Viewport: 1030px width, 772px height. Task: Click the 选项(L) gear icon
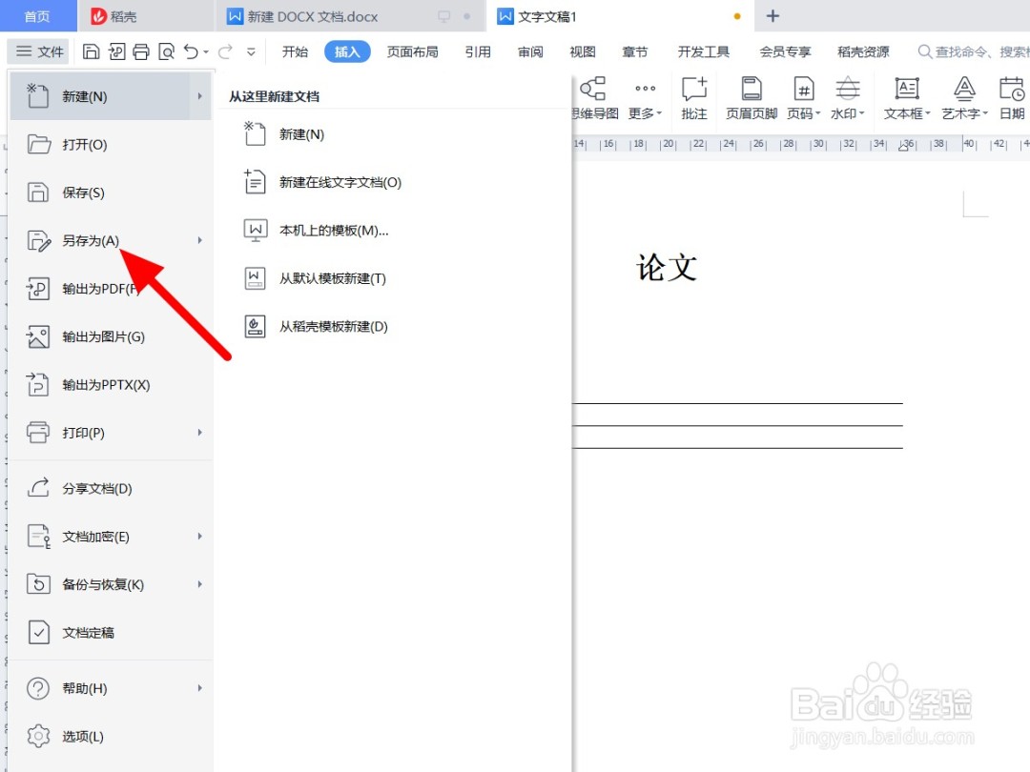(38, 736)
